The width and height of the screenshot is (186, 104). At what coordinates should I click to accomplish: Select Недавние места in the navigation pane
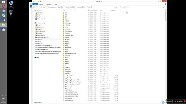(x=42, y=17)
